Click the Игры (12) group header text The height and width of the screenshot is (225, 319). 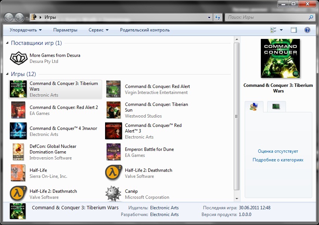tap(23, 74)
